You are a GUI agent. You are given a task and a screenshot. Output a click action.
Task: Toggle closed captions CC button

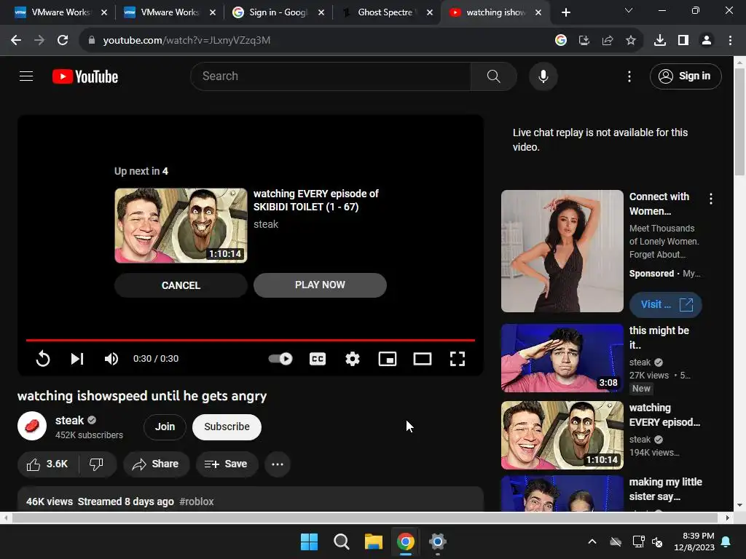click(318, 358)
